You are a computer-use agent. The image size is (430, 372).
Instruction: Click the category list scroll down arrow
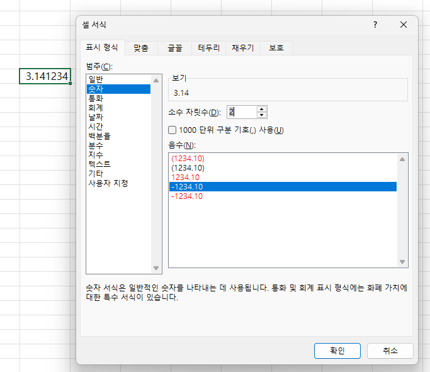(x=156, y=268)
